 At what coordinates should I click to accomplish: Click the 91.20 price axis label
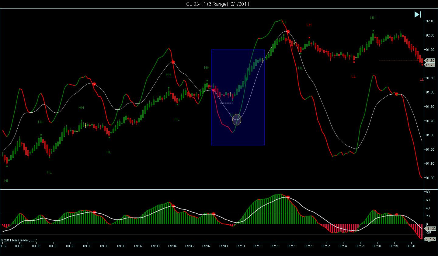(x=430, y=149)
